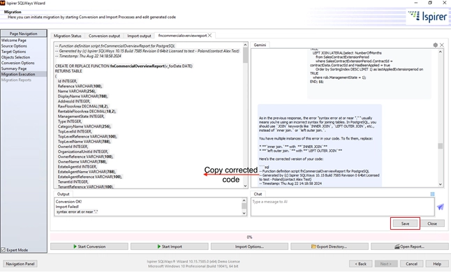Click the 0% migration progress bar
Viewport: 451px width, 273px height.
249,237
